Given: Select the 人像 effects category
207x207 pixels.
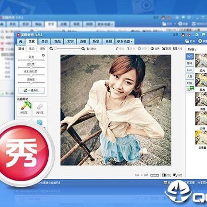Looking at the screenshot, I should tap(190, 76).
